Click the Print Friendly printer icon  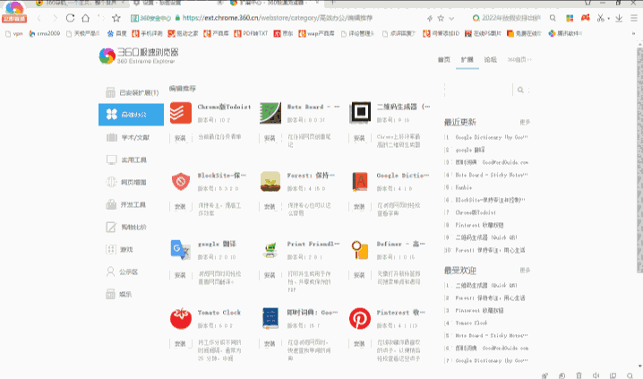(270, 250)
